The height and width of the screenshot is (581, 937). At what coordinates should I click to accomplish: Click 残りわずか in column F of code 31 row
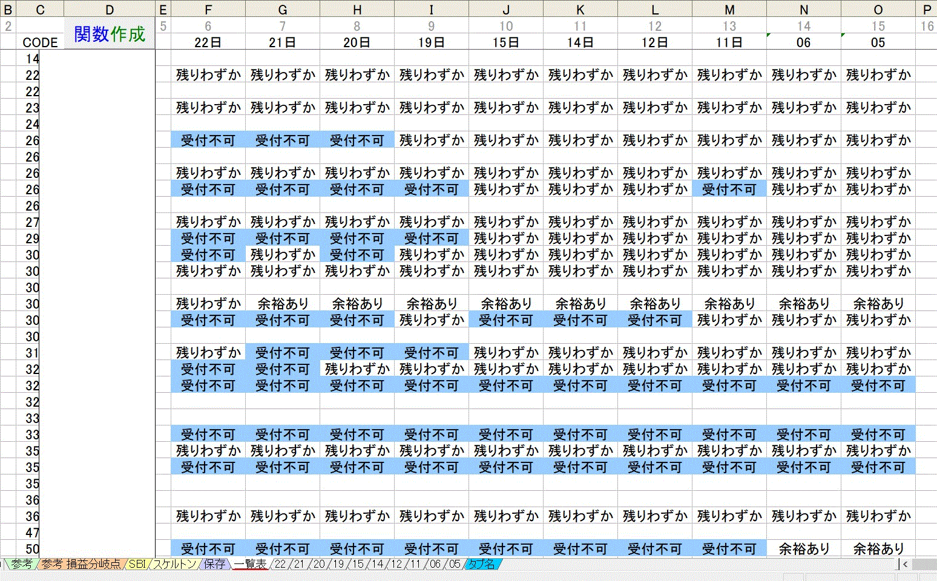[208, 353]
